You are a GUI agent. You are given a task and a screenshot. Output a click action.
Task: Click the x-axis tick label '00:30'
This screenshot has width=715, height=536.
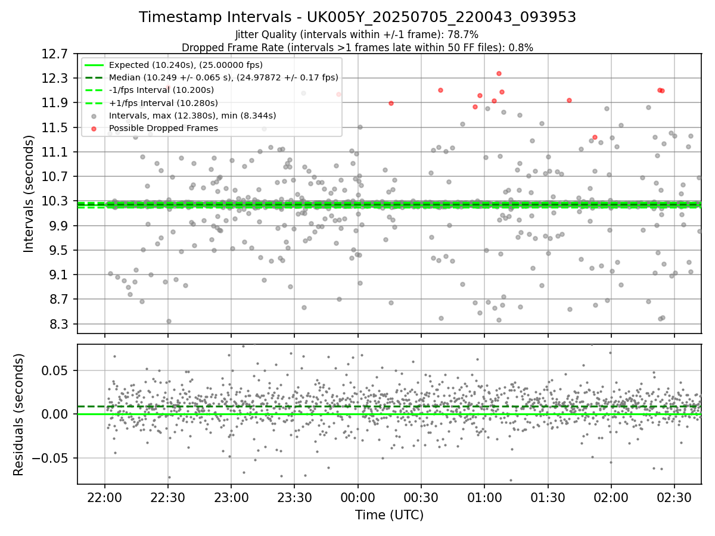(x=421, y=496)
